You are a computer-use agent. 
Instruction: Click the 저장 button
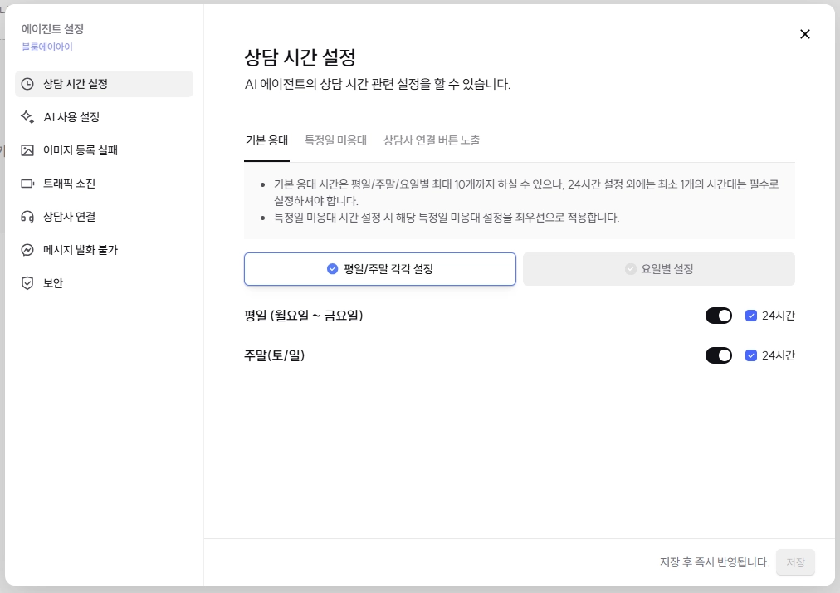pos(795,562)
